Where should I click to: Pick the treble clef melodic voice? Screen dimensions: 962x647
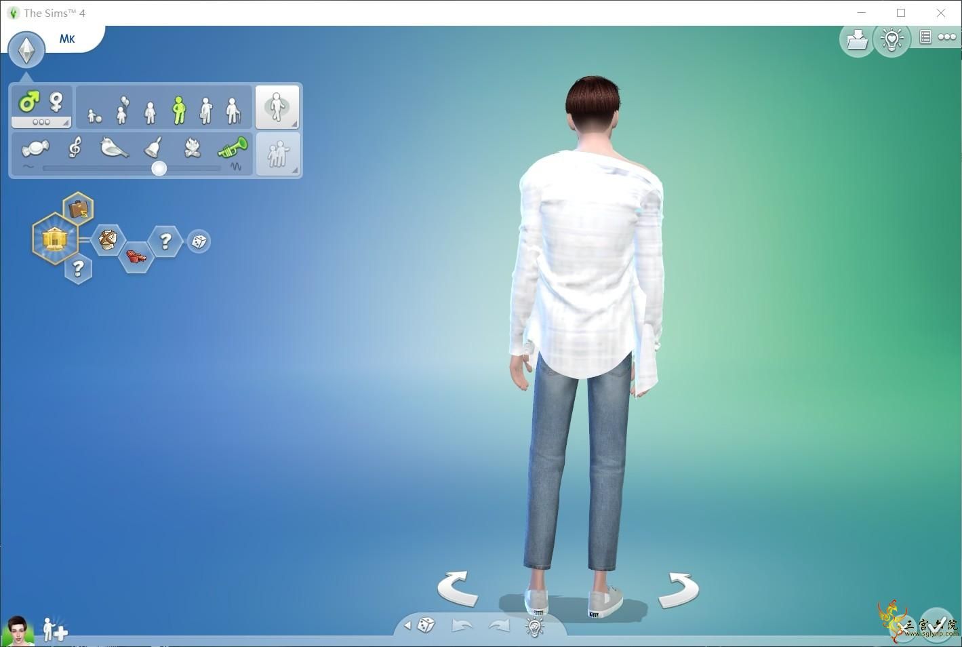(x=75, y=146)
